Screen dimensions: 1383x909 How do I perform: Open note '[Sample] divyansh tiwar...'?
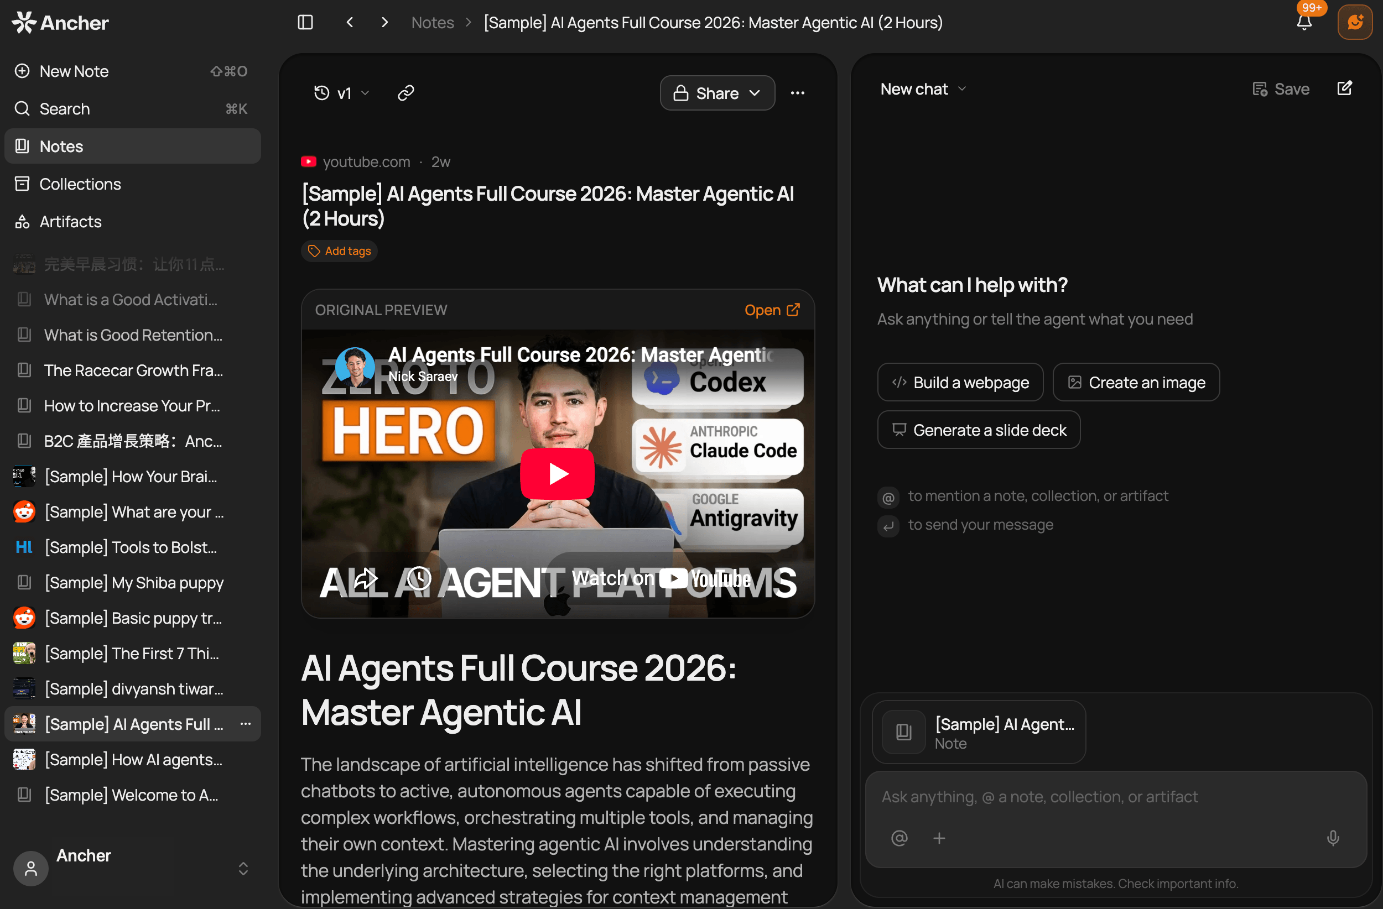coord(132,689)
